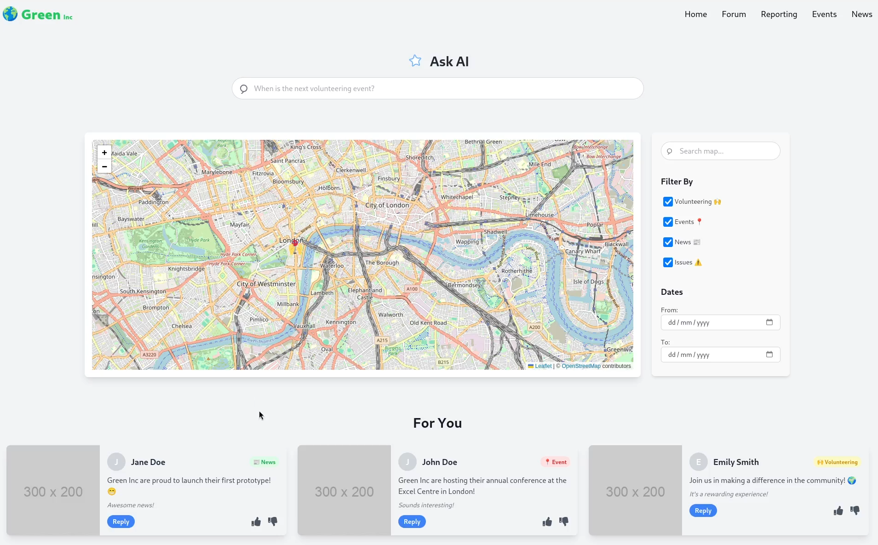The image size is (878, 545).
Task: Open the To date calendar picker
Action: pos(769,355)
